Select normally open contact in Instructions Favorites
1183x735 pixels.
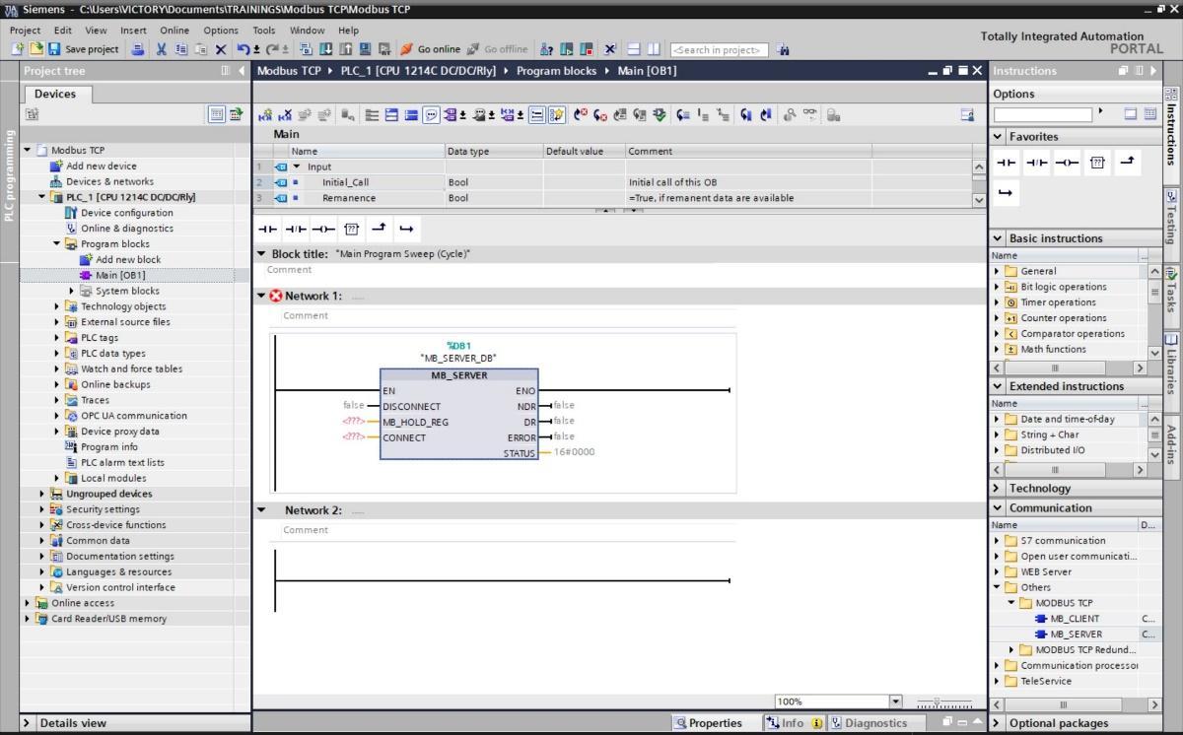[1006, 164]
